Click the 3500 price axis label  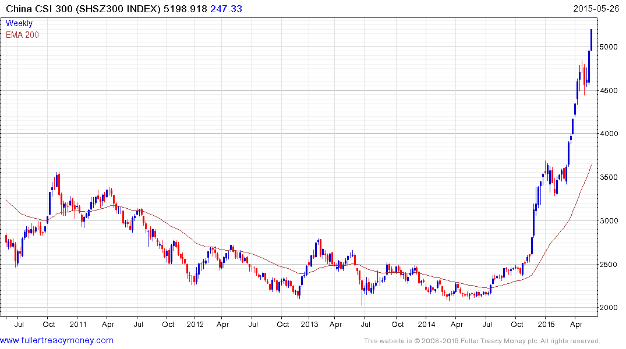tap(609, 177)
